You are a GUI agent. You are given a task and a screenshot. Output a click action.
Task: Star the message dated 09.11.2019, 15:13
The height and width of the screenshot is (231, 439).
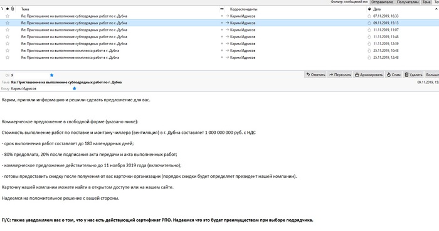pos(8,23)
